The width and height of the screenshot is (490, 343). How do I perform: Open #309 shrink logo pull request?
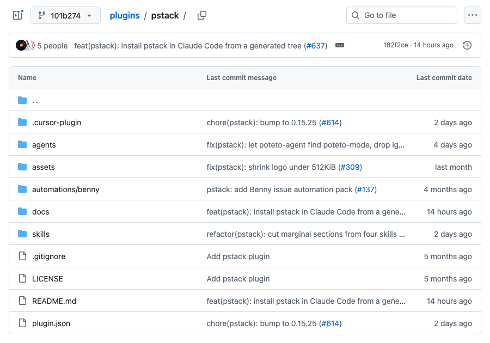pos(350,167)
